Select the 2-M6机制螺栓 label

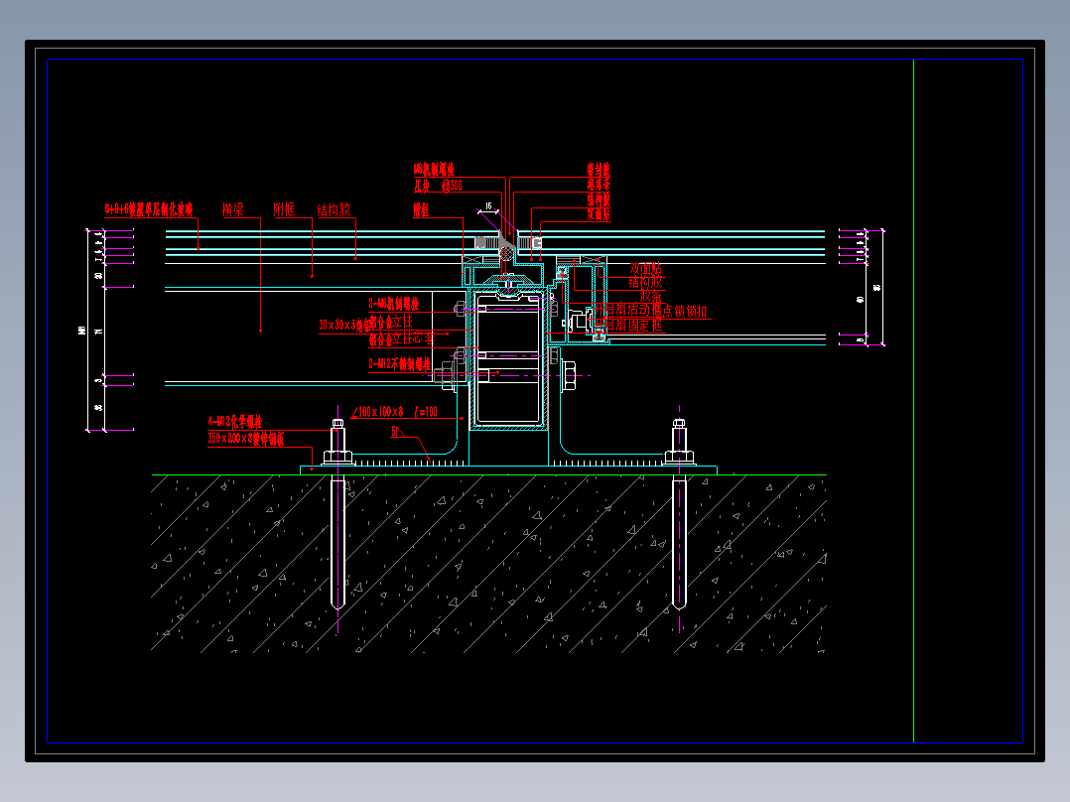(394, 304)
